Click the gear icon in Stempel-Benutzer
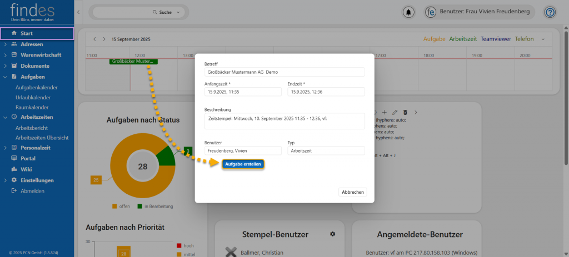This screenshot has height=257, width=569. (333, 234)
